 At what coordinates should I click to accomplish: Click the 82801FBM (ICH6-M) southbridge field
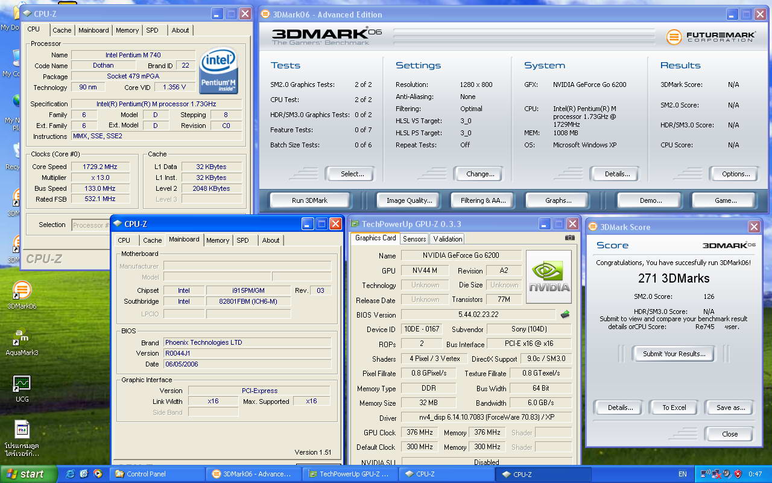[248, 301]
